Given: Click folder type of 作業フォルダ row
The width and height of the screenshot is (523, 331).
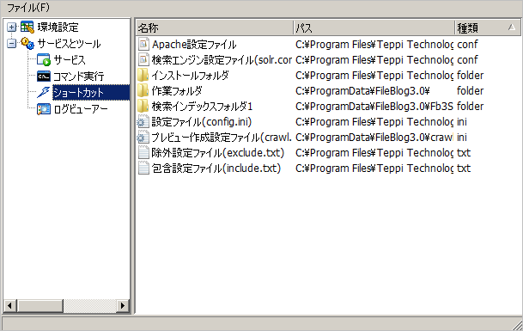Looking at the screenshot, I should [470, 90].
